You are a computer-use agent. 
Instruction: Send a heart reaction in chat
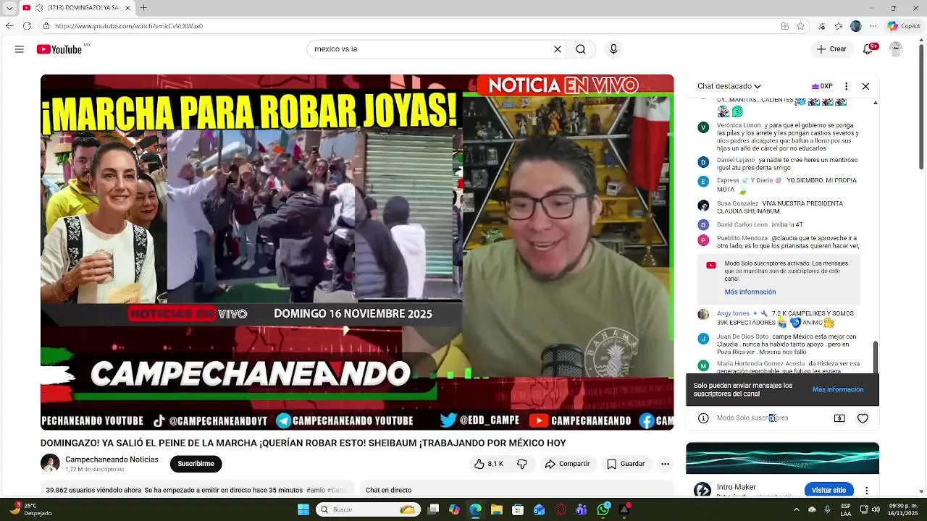(863, 418)
